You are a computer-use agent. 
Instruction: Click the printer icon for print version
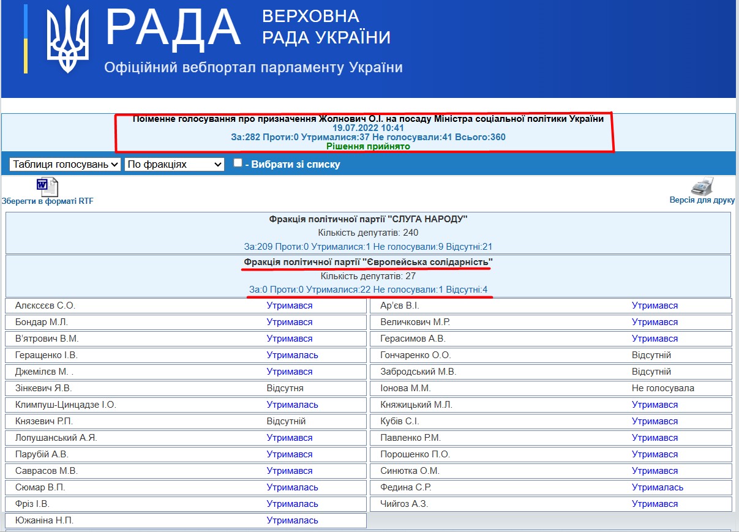tap(702, 186)
